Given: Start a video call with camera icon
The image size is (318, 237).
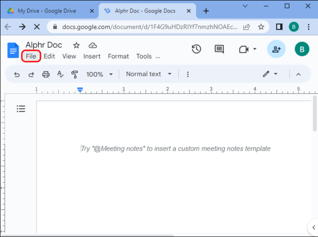Looking at the screenshot, I should (244, 49).
